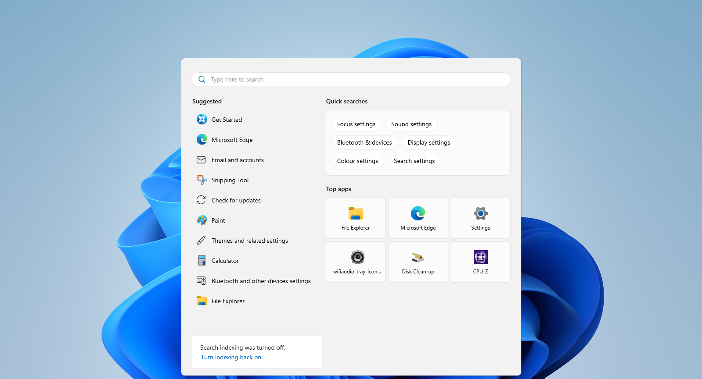Choose Bluetooth & devices quick search
702x379 pixels.
coord(364,142)
